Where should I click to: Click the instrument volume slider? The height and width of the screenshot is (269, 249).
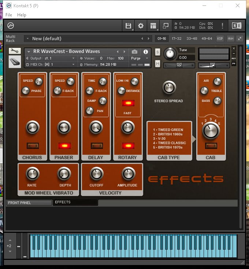pos(214,65)
